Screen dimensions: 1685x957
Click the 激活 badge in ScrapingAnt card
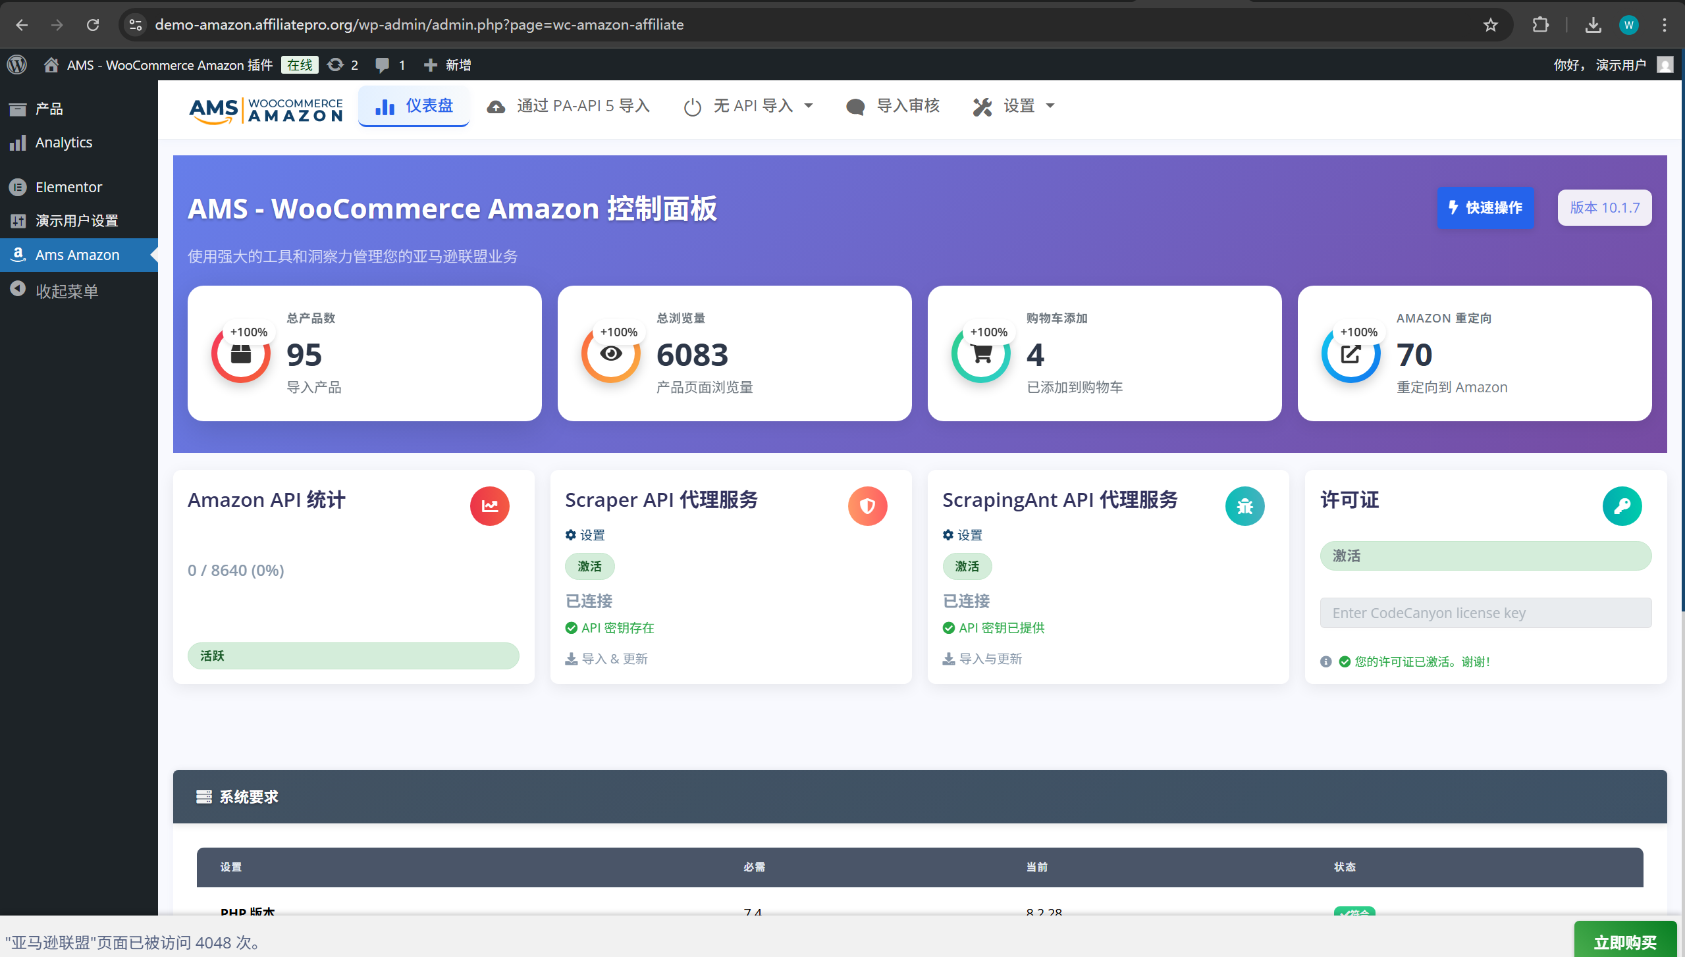point(967,566)
